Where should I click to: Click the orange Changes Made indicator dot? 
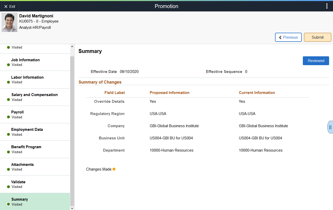pos(114,169)
